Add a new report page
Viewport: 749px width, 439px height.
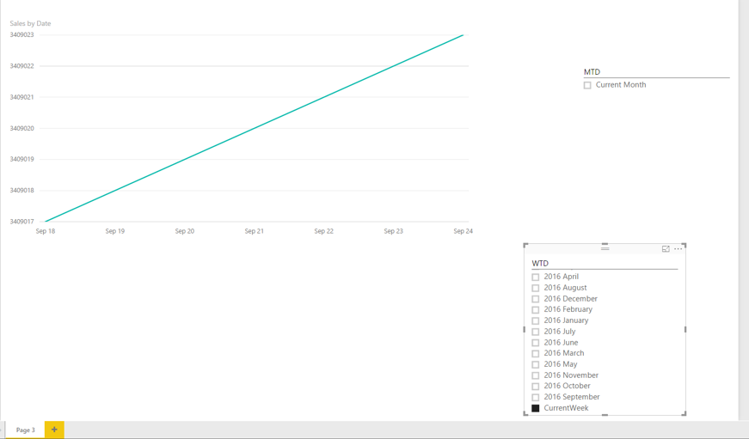[54, 430]
